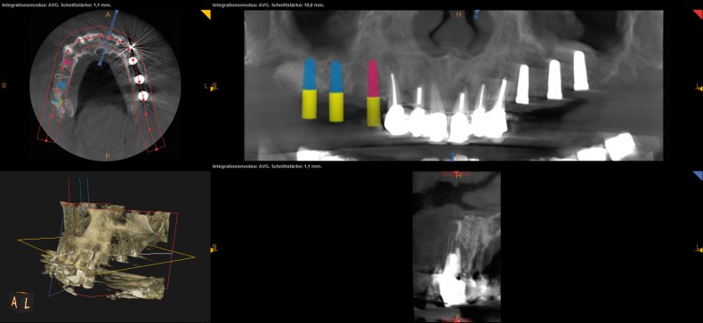Click the blue marker below the panoramic view

453,156
